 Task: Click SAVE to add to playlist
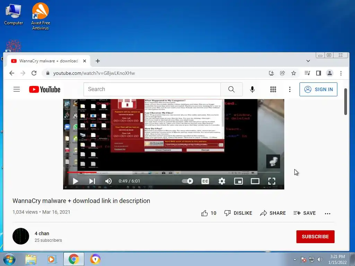(x=304, y=213)
